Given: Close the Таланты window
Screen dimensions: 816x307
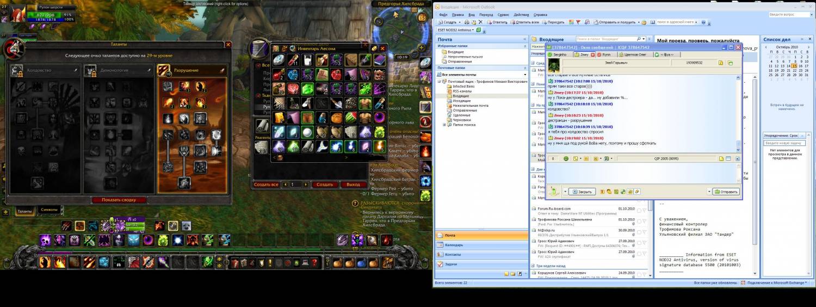Looking at the screenshot, I should pos(228,45).
